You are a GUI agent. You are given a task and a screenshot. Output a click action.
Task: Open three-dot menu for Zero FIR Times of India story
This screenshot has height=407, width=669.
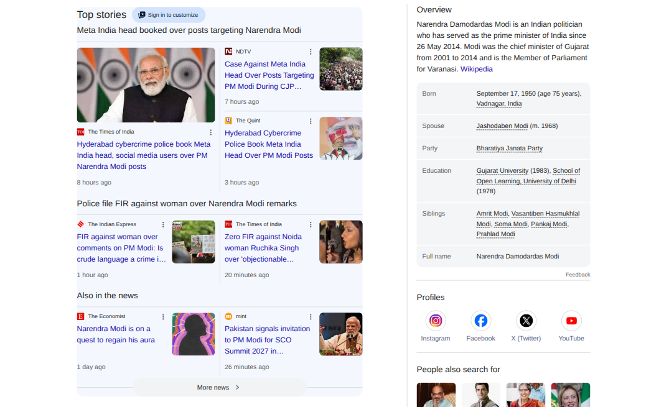click(311, 224)
